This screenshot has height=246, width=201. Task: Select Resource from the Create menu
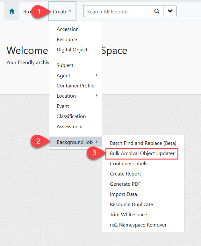pyautogui.click(x=67, y=40)
